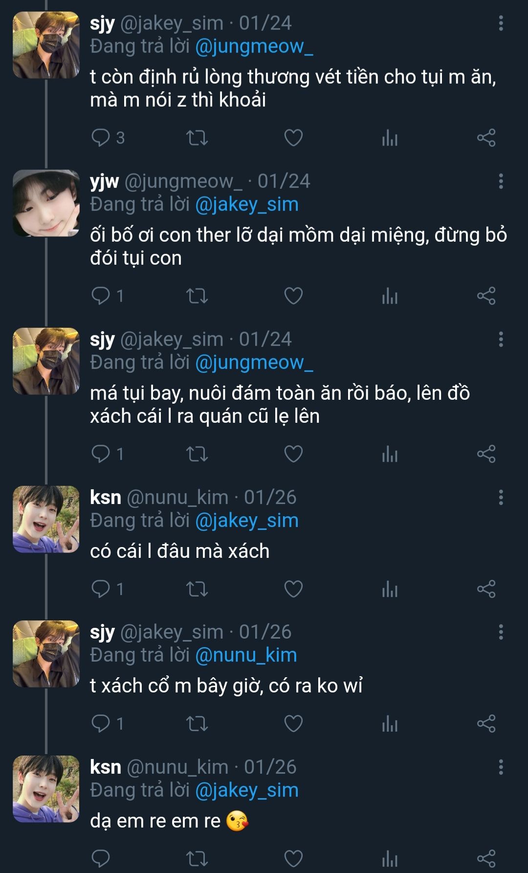
Task: Open replies on first sjy tweet with 3 comments
Action: tap(101, 138)
